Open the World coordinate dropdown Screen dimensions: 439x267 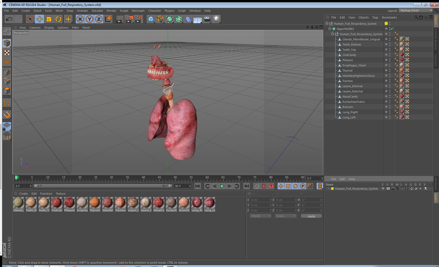click(261, 216)
